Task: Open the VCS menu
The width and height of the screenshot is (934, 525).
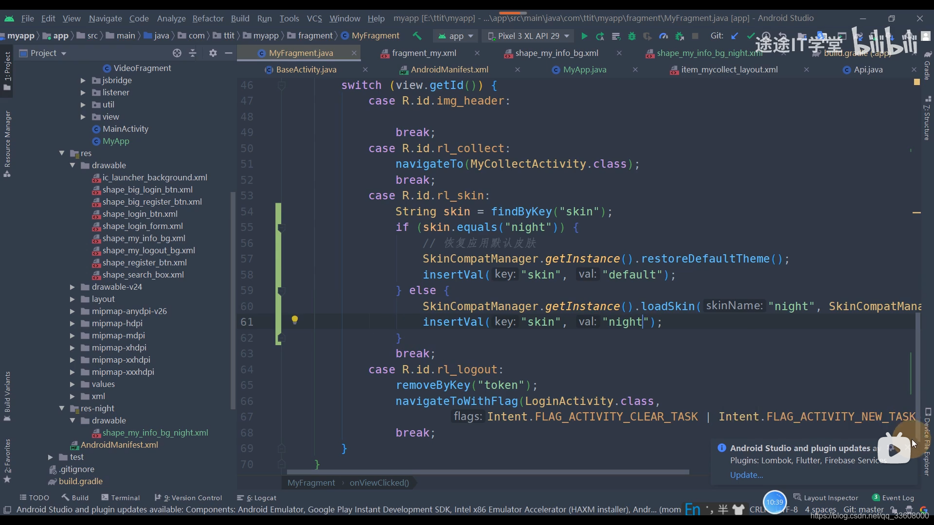Action: point(314,18)
